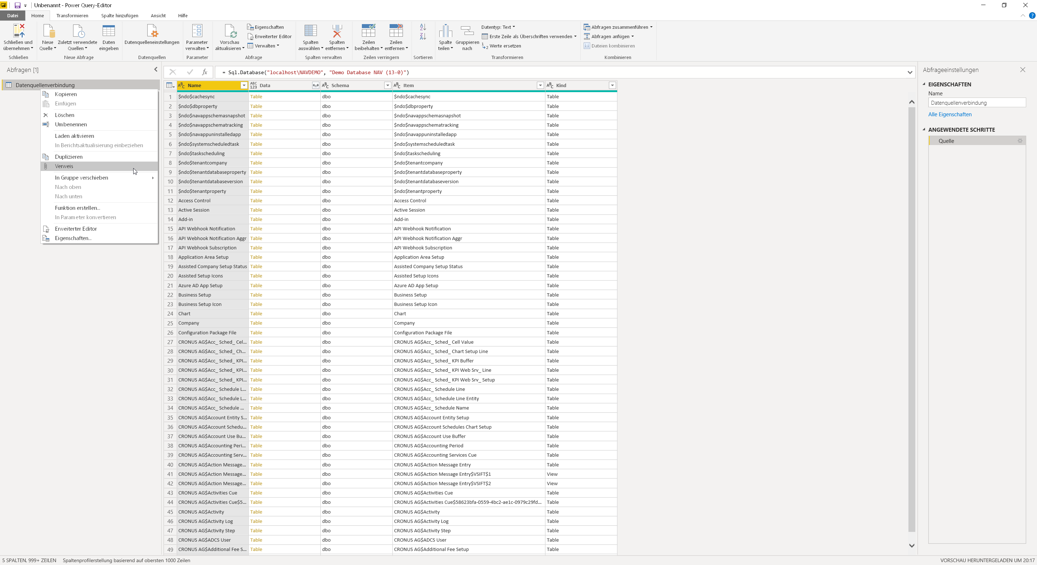
Task: Click the formula bar text
Action: coord(316,72)
